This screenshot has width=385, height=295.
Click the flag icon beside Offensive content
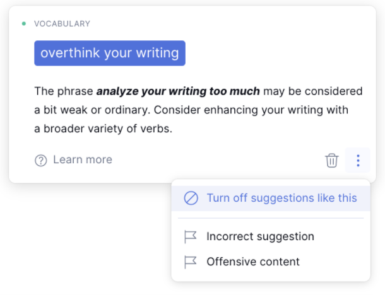coord(191,262)
